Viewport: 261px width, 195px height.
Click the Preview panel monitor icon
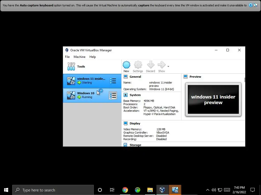(x=186, y=77)
